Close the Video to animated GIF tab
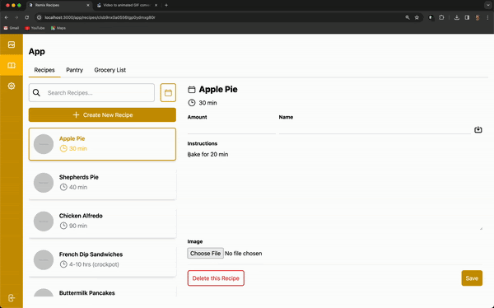 click(156, 5)
